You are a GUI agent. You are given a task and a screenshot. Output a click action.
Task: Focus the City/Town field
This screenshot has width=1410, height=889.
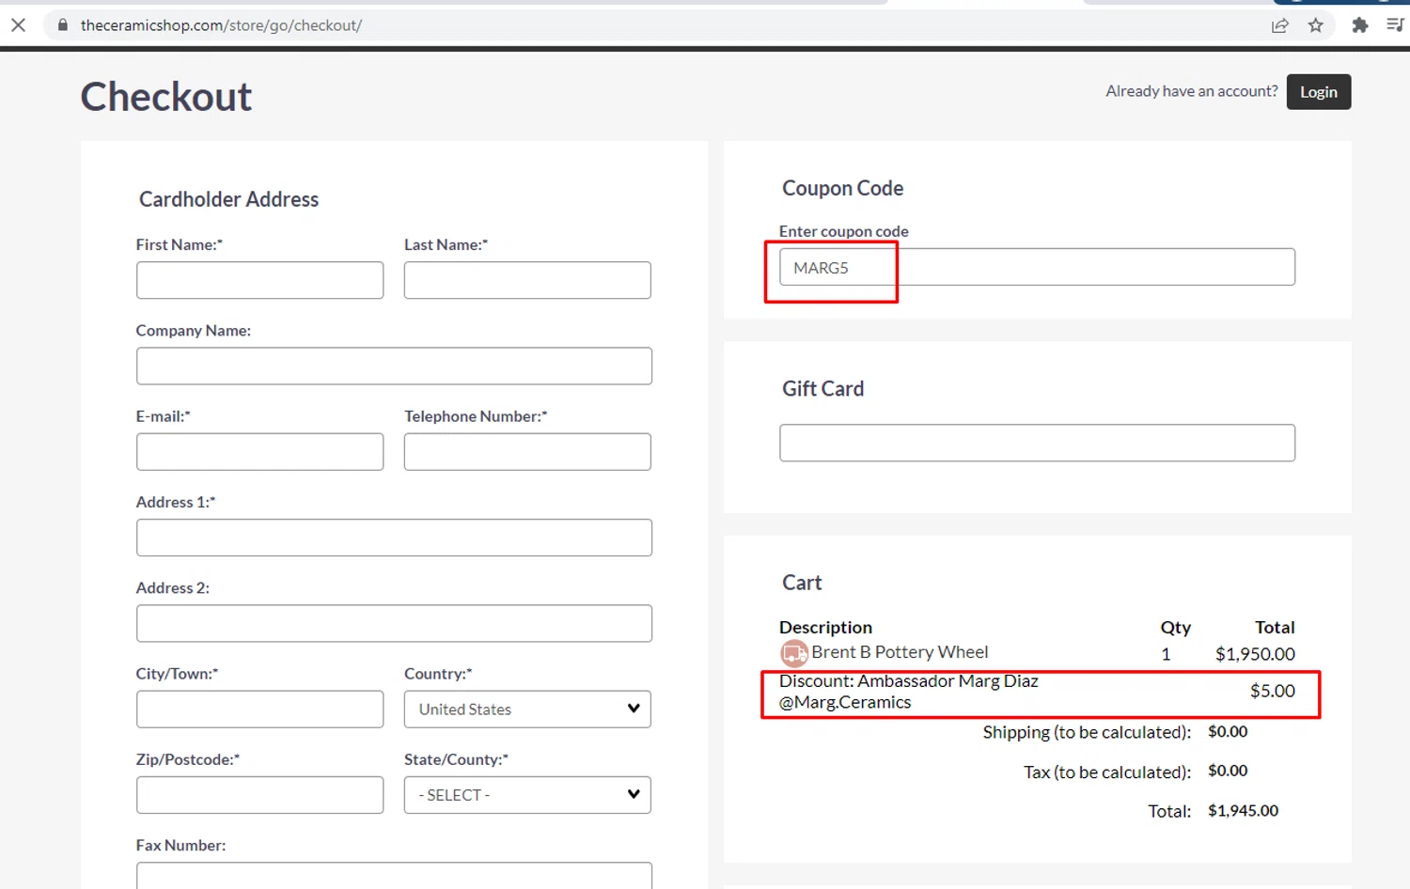point(259,710)
